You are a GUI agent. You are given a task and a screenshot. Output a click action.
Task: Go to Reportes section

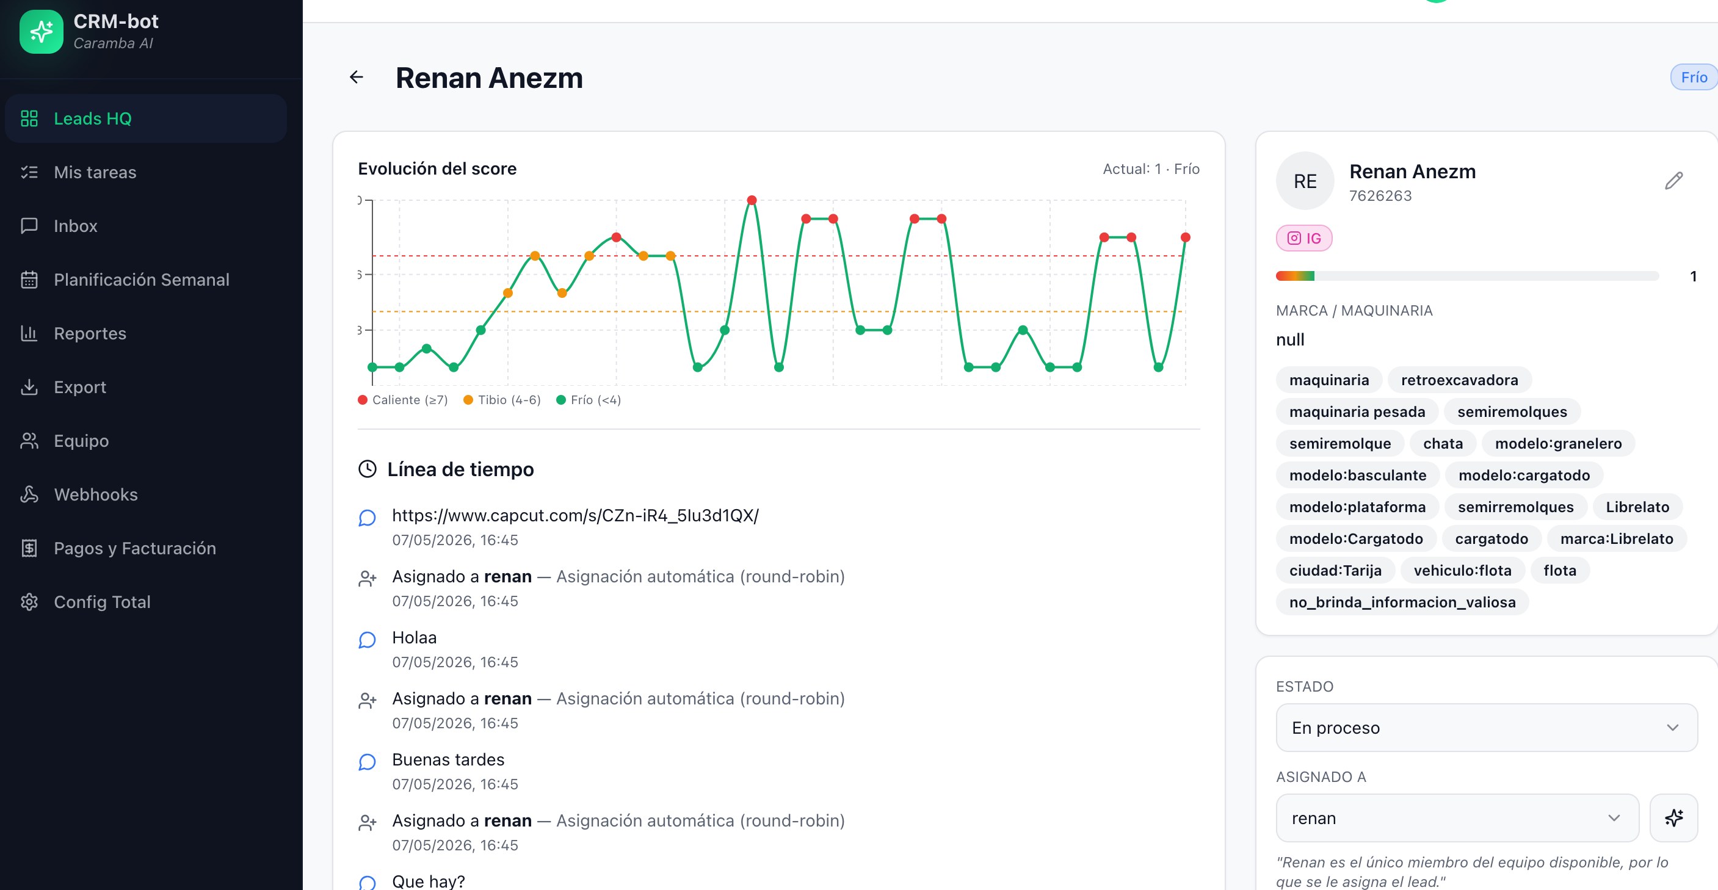tap(145, 333)
